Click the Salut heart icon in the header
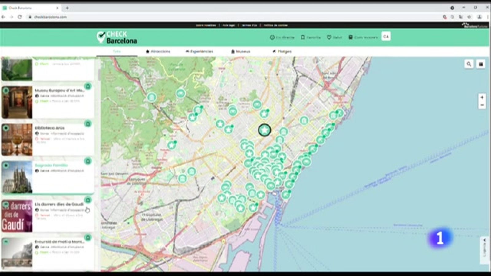 [x=329, y=37]
